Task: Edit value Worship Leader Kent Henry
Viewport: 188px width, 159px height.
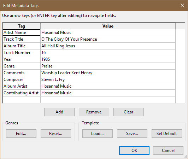Action: coord(108,73)
